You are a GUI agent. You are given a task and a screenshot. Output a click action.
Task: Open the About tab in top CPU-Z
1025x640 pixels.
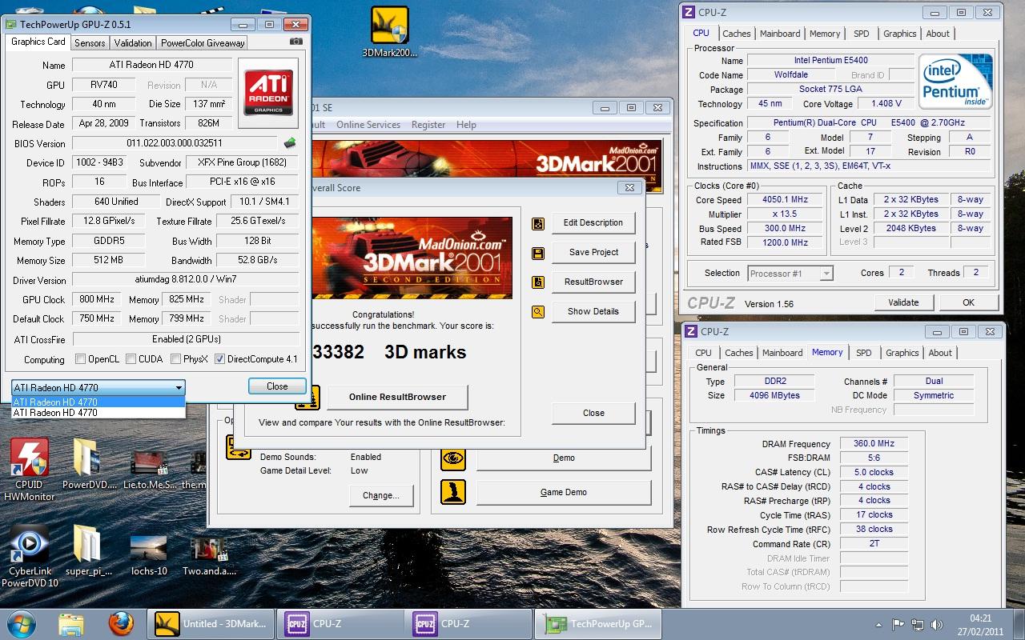pos(938,34)
